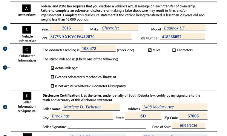This screenshot has width=227, height=136.
Task: Check the Miles checkbox
Action: pyautogui.click(x=150, y=50)
